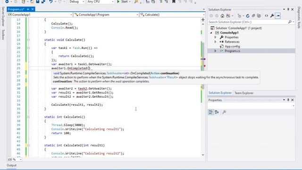Image resolution: width=302 pixels, height=170 pixels.
Task: Toggle Categorized view in Properties panel
Action: tap(211, 112)
